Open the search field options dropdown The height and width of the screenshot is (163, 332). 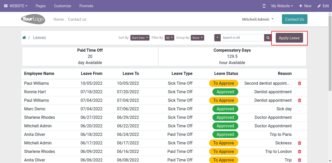pos(217,38)
